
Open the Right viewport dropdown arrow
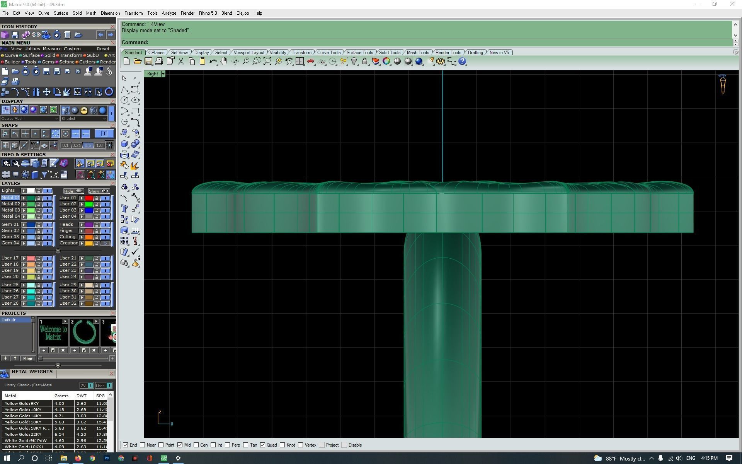point(163,74)
